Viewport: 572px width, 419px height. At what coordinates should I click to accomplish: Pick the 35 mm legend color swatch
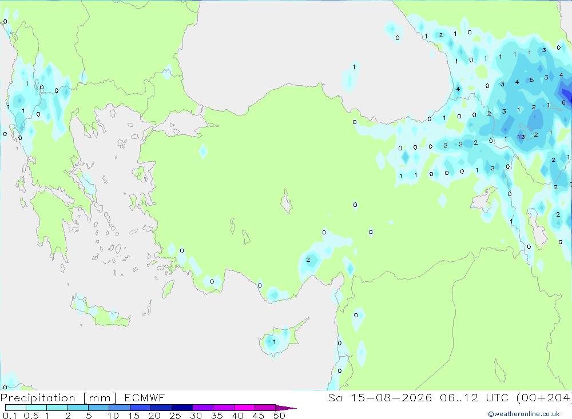[224, 408]
